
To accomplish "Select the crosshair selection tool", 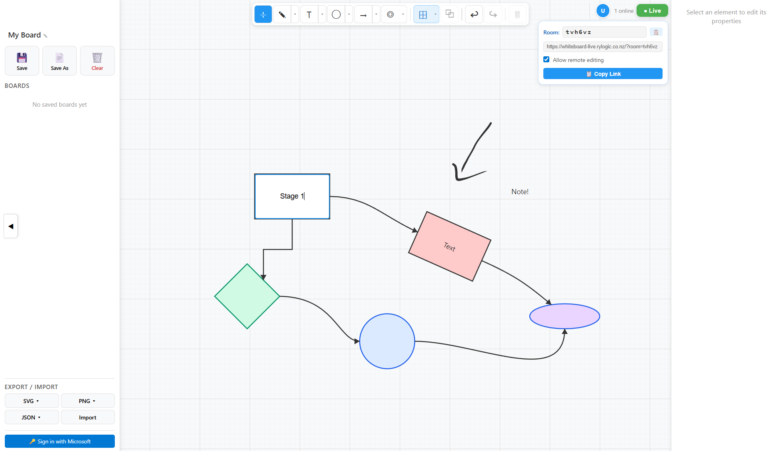I will [x=263, y=14].
